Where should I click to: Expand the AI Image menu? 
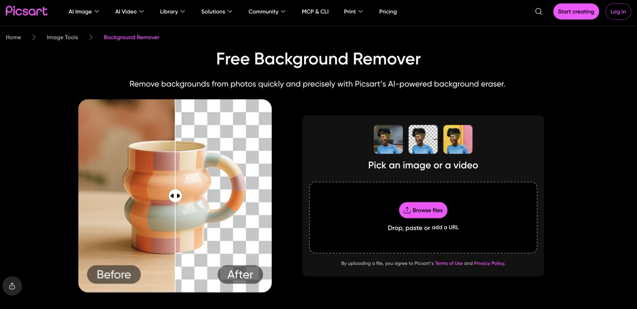(84, 12)
